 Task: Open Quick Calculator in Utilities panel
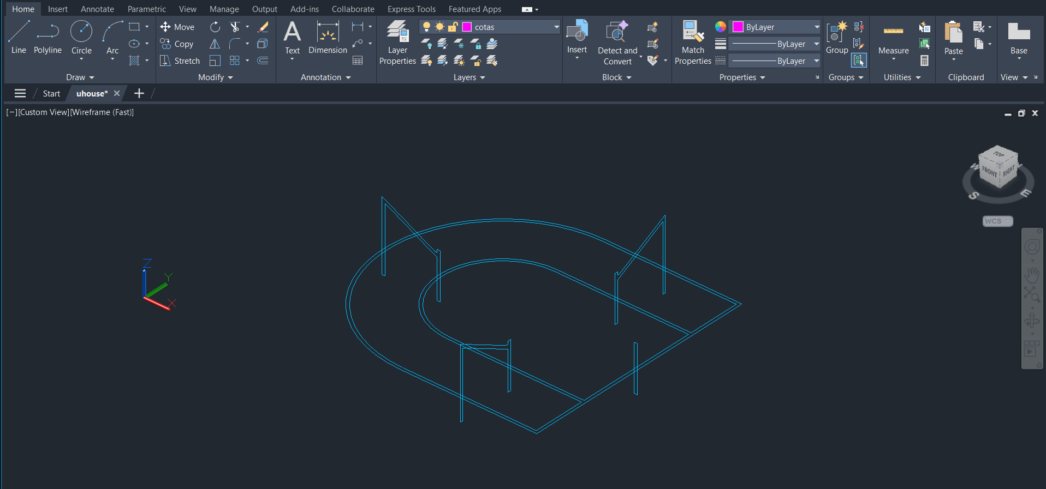pos(924,61)
